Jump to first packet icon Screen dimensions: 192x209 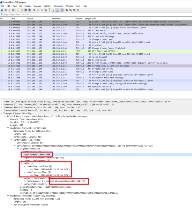(50, 10)
